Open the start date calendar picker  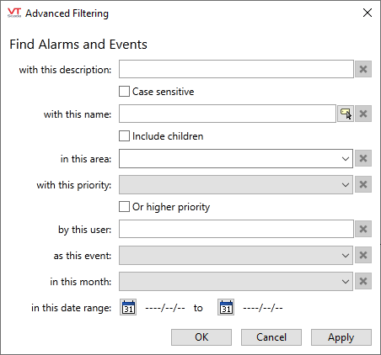(128, 307)
